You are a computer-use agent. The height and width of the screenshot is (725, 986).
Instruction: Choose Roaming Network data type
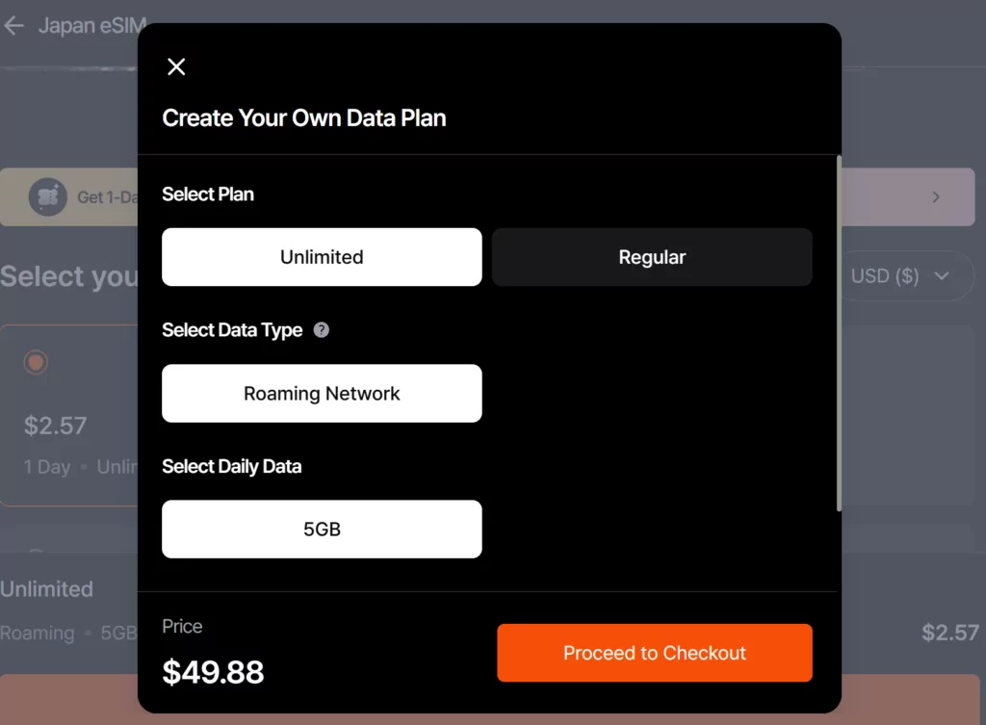tap(322, 394)
